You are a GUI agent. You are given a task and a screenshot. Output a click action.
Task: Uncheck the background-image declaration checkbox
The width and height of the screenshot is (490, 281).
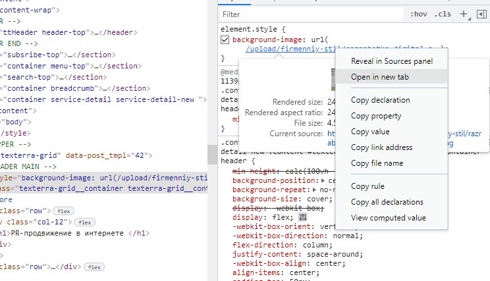tap(225, 40)
